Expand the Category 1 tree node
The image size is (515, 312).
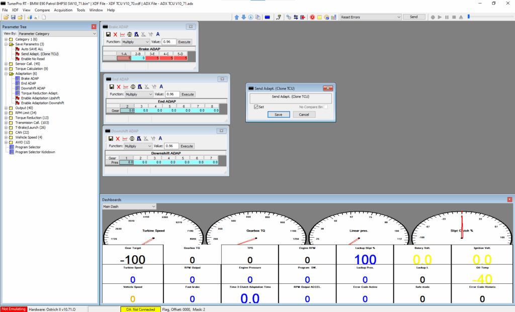point(6,39)
